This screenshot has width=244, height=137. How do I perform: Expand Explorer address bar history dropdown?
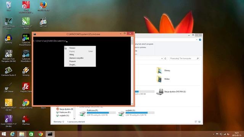[x=162, y=59]
